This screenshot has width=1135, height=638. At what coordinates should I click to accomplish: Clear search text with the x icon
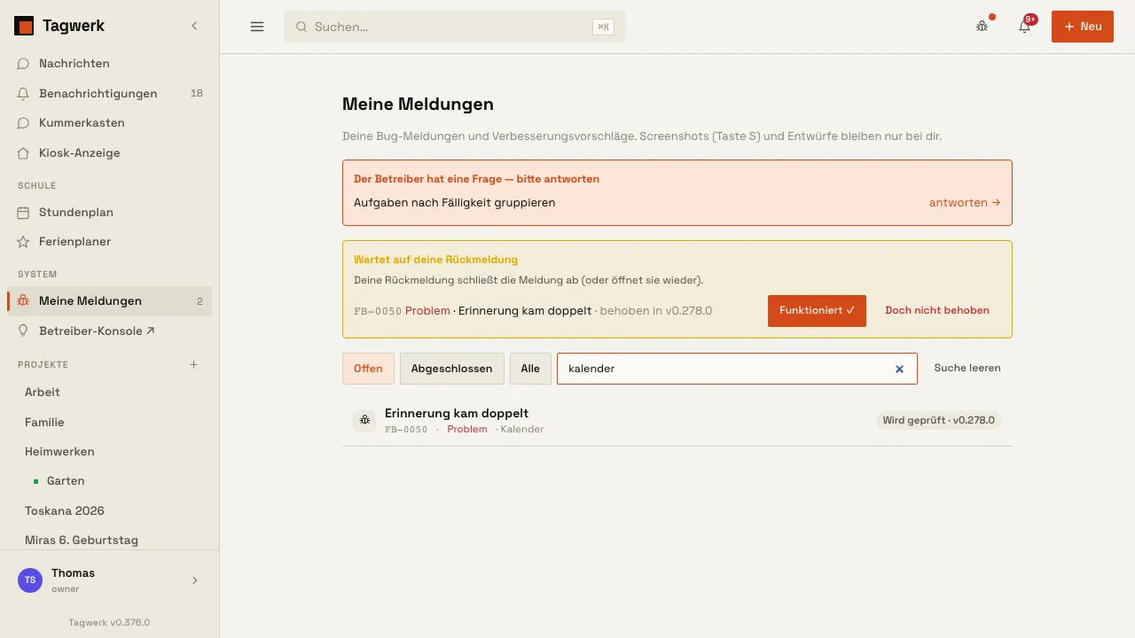[x=899, y=369]
